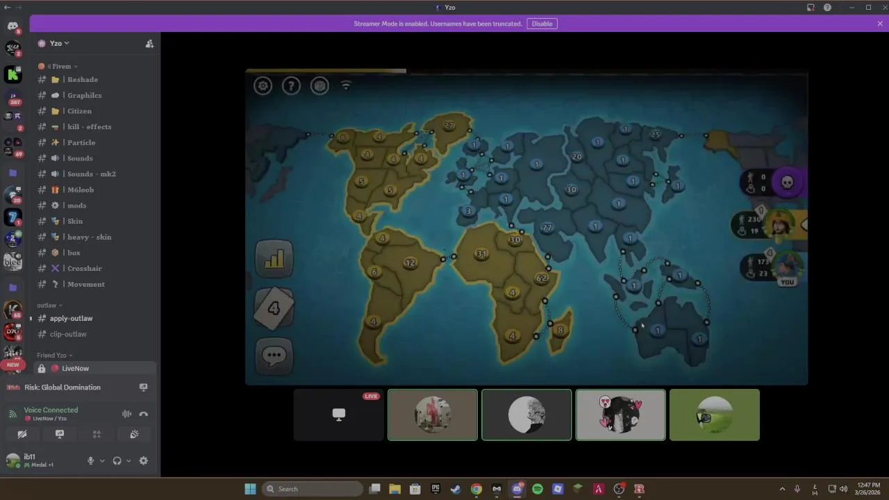The image size is (889, 500).
Task: Click the voice connection signal icon
Action: pyautogui.click(x=12, y=414)
